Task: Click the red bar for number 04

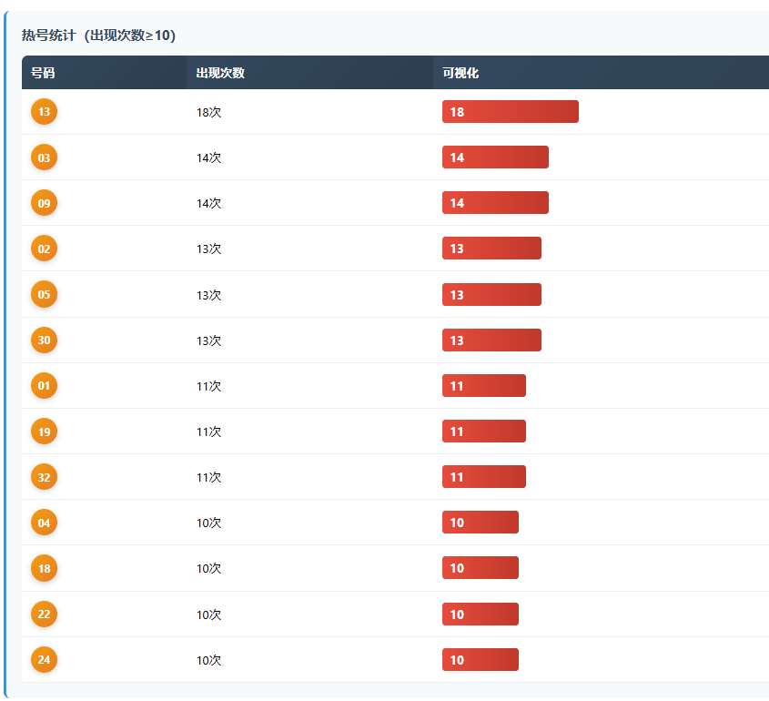Action: pos(480,523)
